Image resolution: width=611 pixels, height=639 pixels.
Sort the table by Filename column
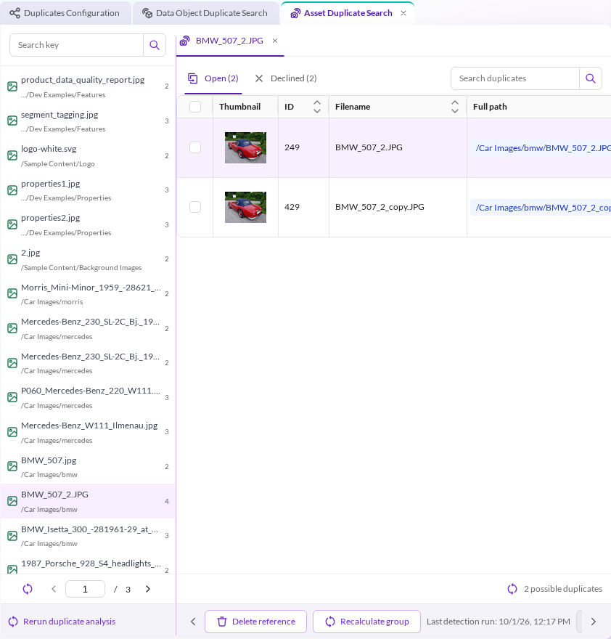tap(455, 107)
